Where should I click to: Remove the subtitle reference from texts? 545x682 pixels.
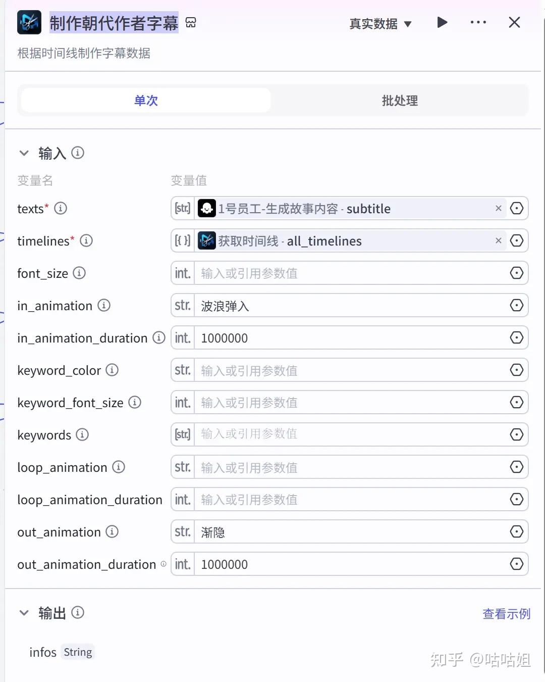pos(498,209)
